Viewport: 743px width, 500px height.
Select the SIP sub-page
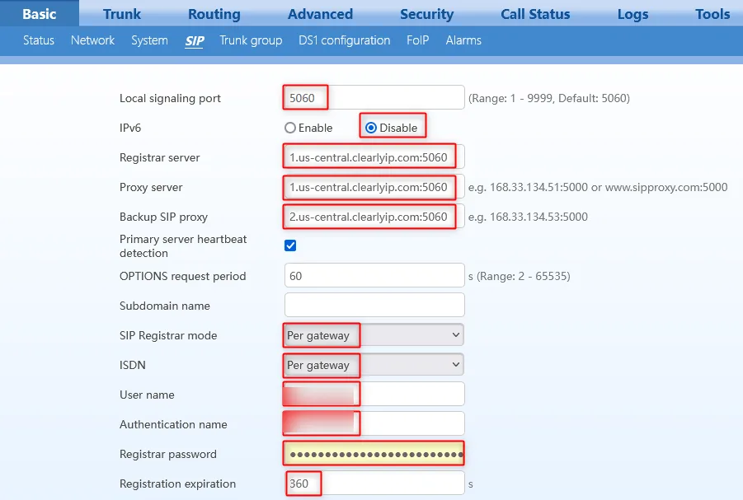[195, 41]
